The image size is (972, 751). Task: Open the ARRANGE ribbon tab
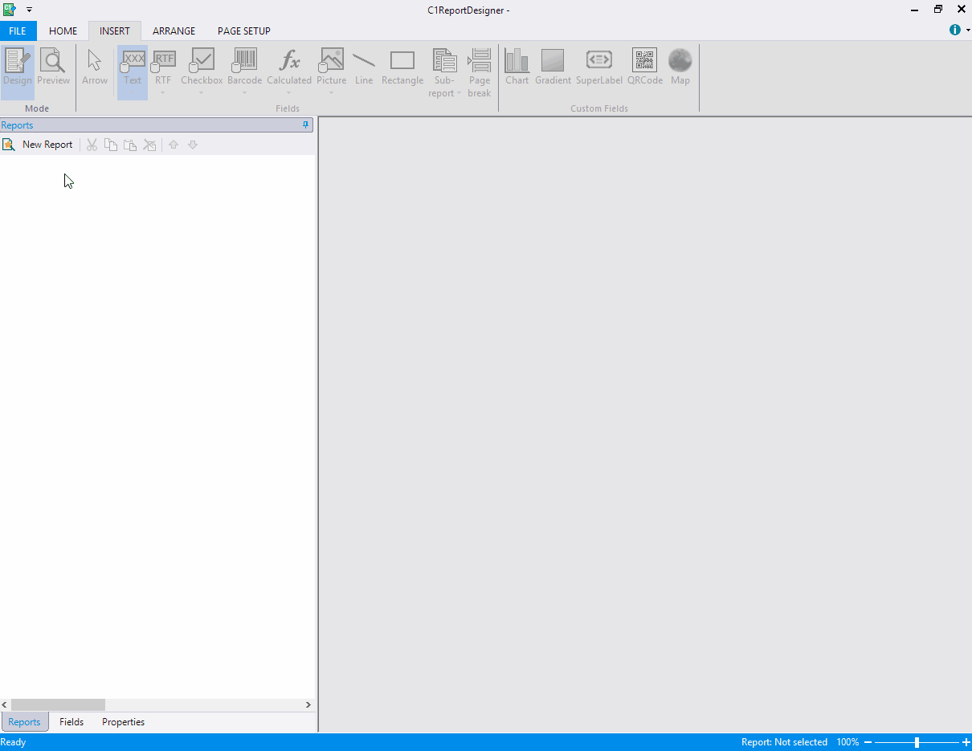(174, 31)
